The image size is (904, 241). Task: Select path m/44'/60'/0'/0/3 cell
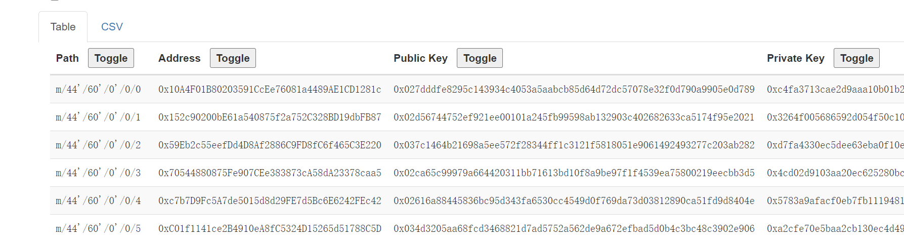98,173
